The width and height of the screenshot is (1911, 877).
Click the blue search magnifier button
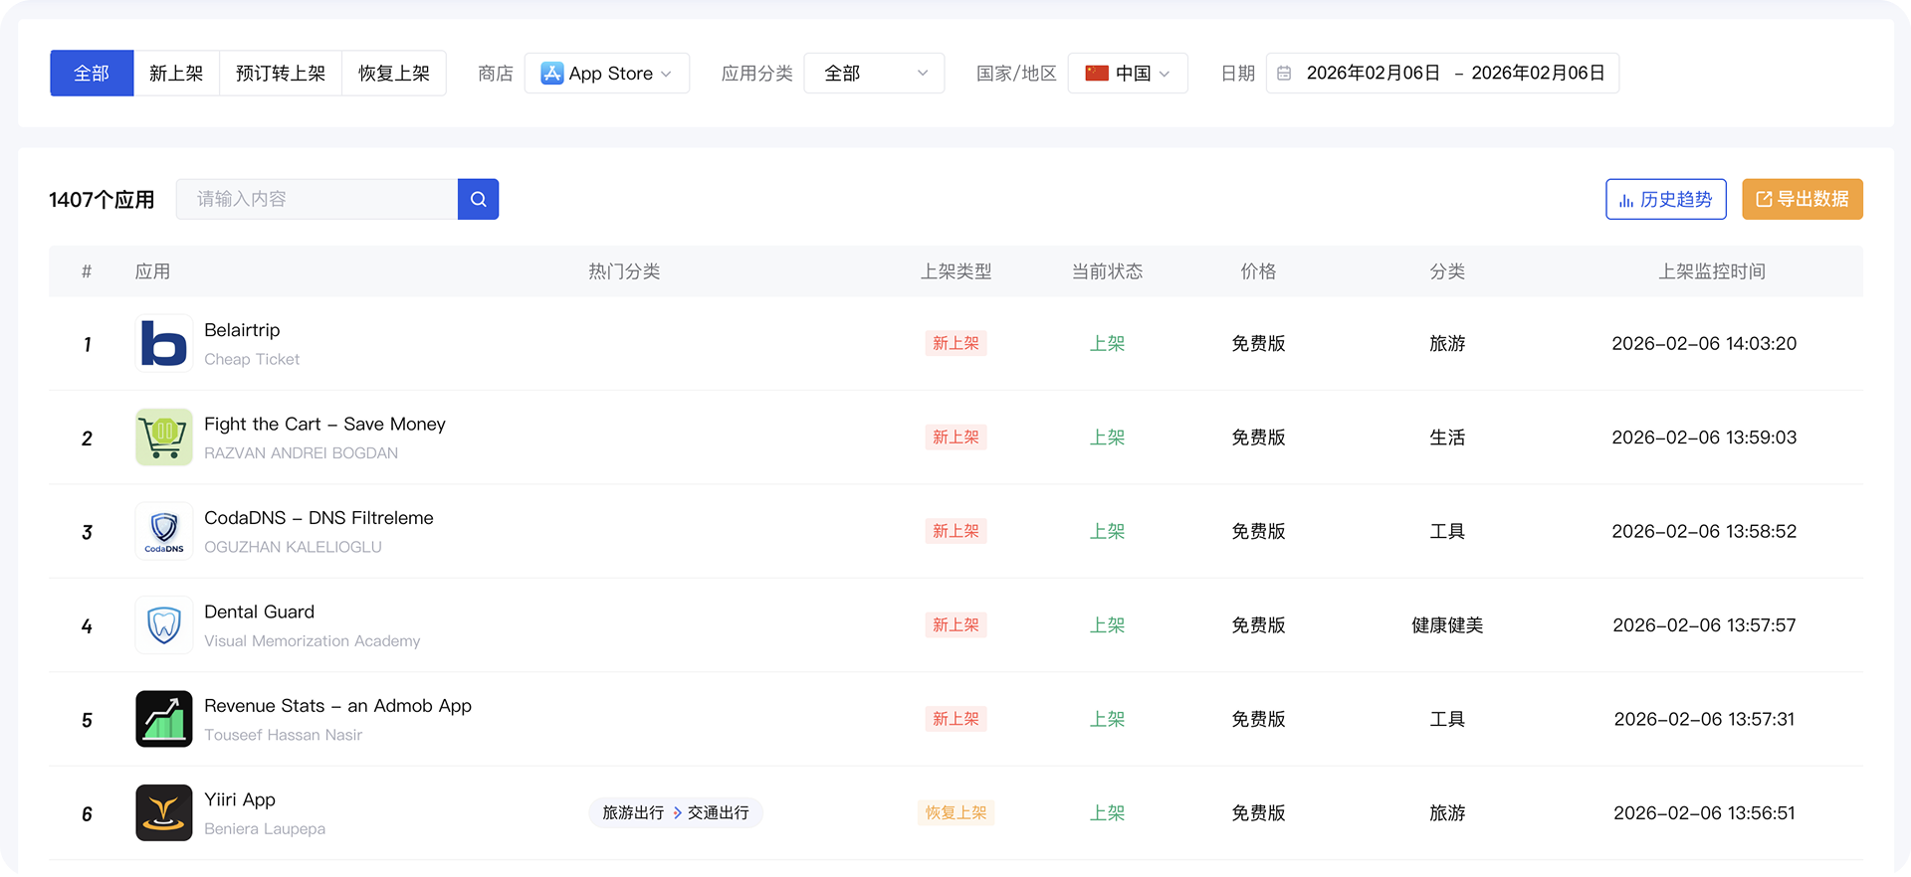click(x=478, y=199)
